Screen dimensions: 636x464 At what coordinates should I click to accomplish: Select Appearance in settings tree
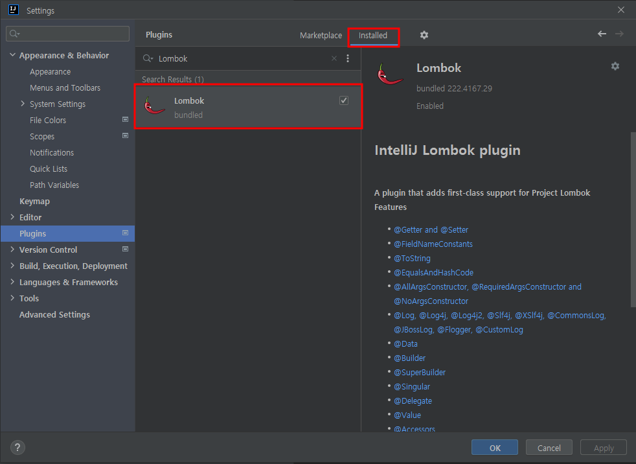tap(51, 72)
